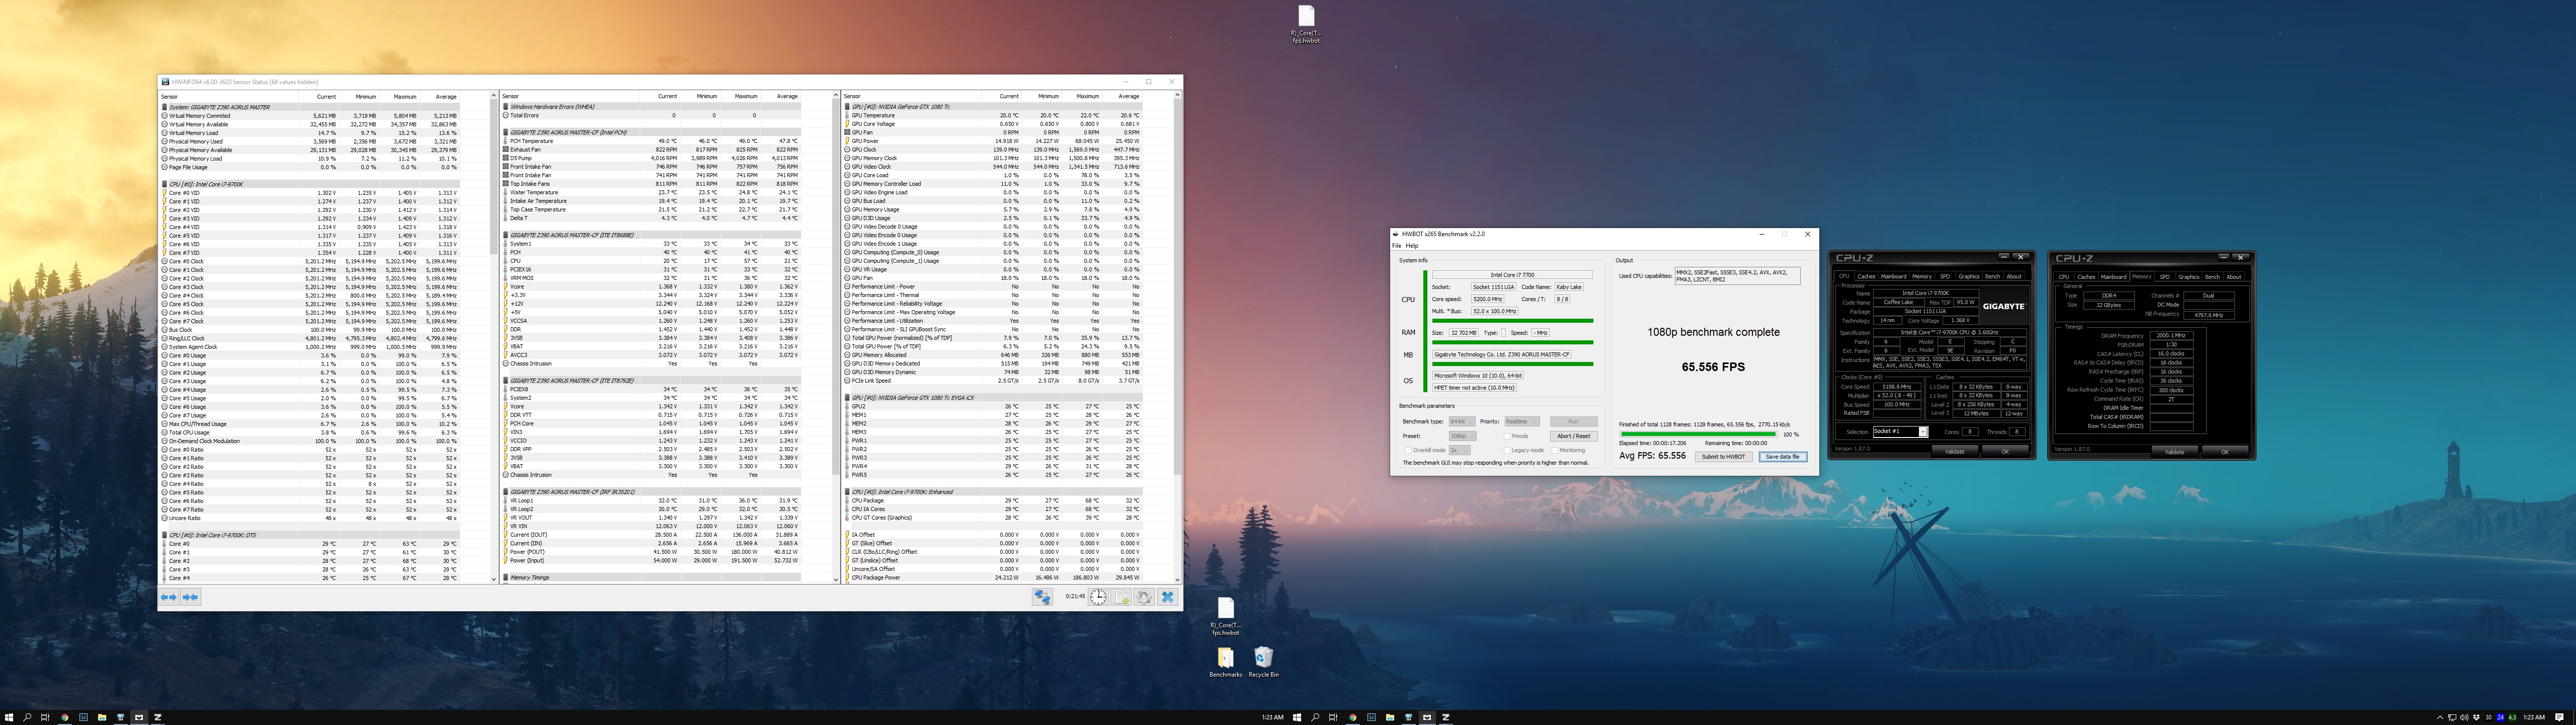The image size is (2576, 725).
Task: Open the Dropbox tray icon
Action: 2476,717
